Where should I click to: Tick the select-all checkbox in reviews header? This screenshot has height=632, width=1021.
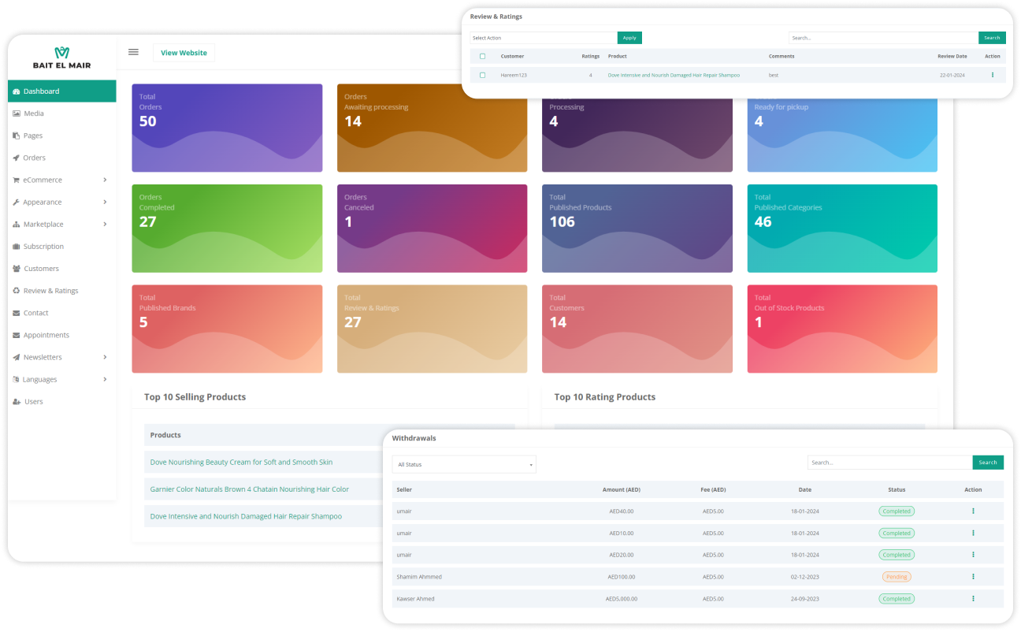pyautogui.click(x=482, y=56)
